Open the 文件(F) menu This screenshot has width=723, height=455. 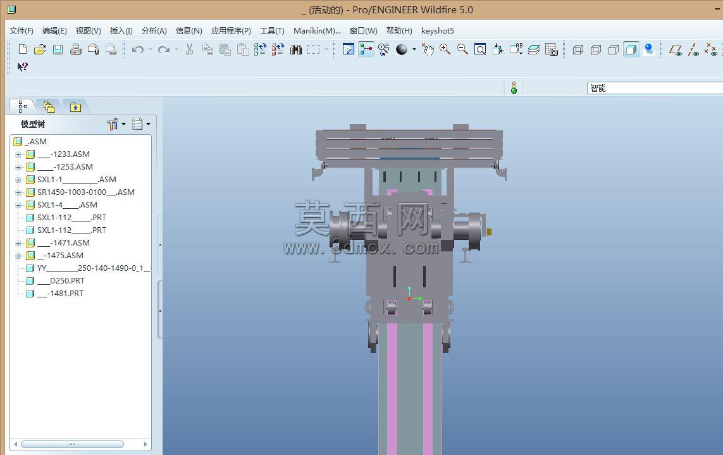click(22, 31)
